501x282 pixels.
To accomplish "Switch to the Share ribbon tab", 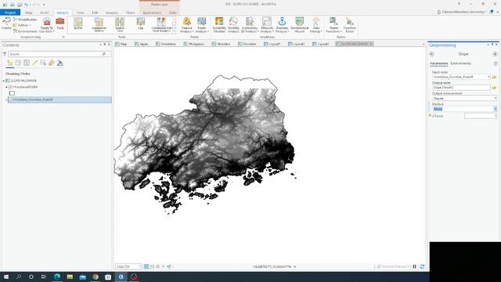I will pos(131,13).
